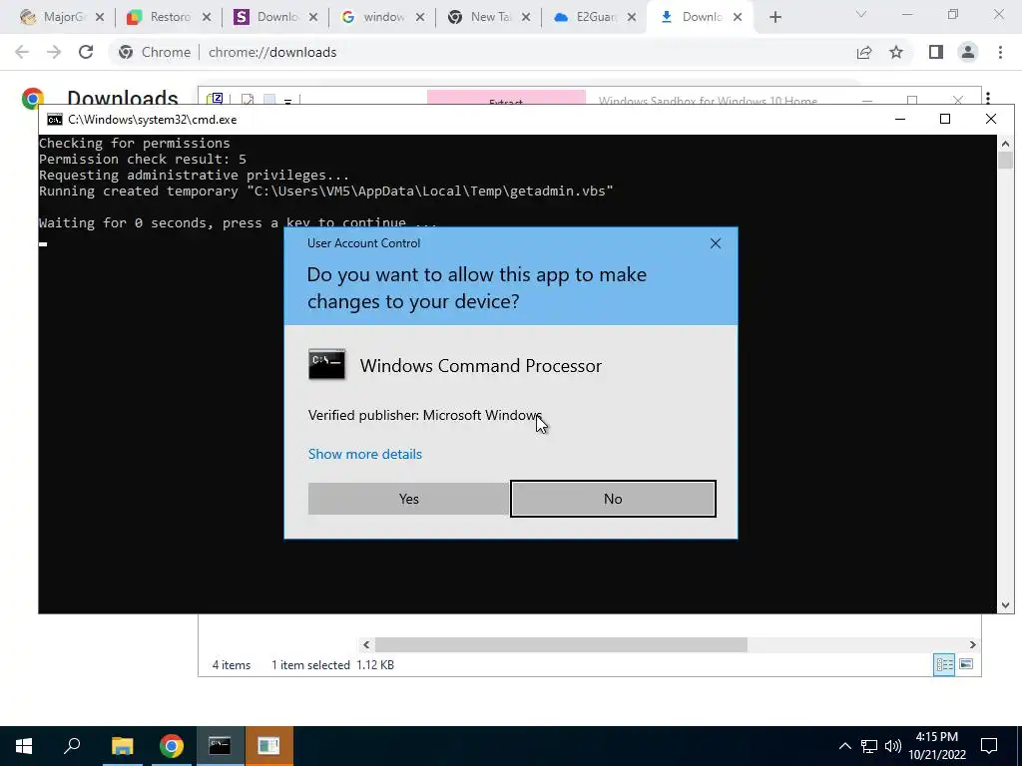Click the Chrome logo beside Downloads

point(32,97)
